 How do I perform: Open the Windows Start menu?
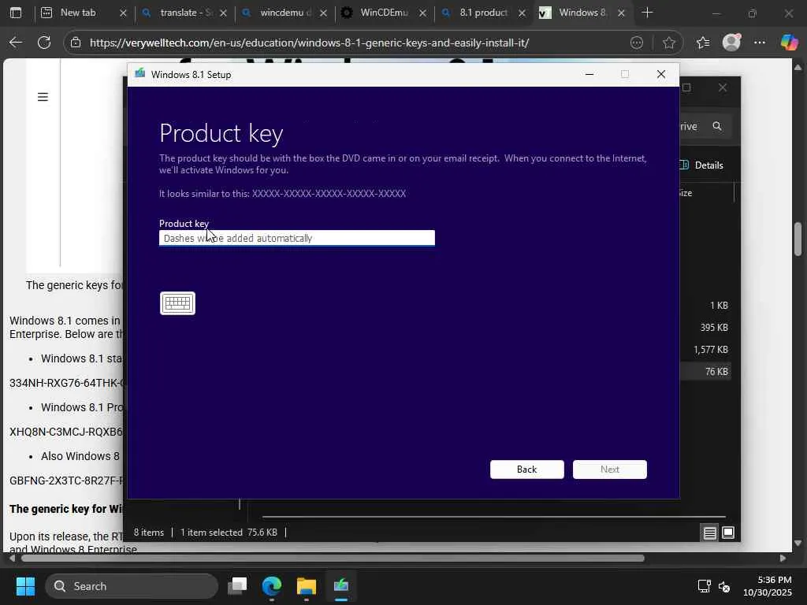click(x=25, y=586)
